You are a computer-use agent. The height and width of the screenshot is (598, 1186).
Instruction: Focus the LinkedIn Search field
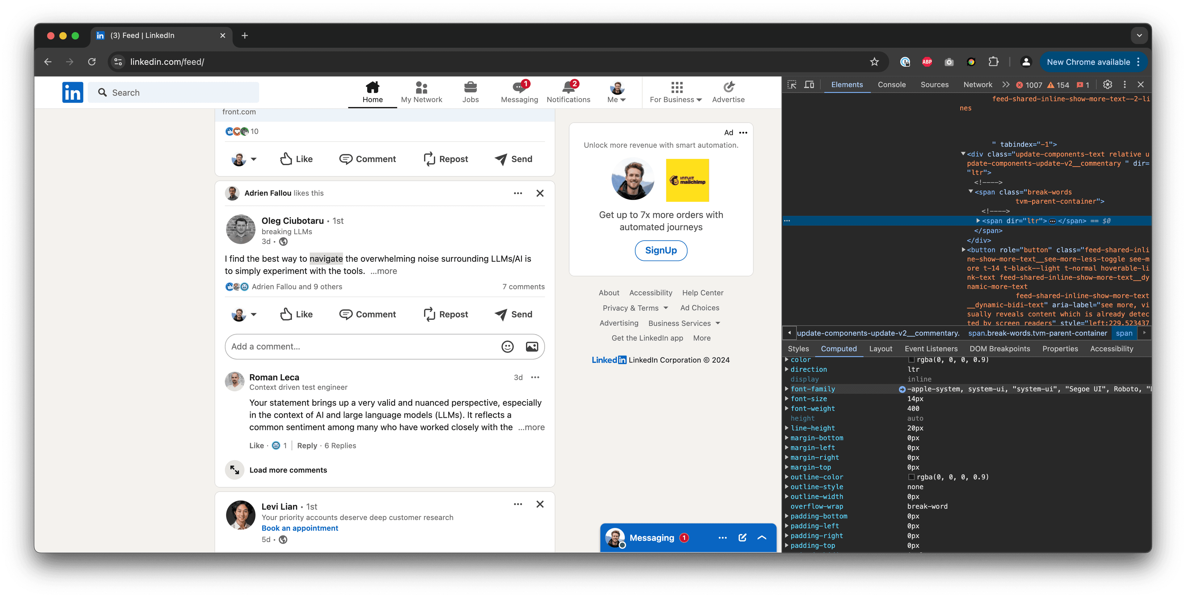tap(174, 93)
